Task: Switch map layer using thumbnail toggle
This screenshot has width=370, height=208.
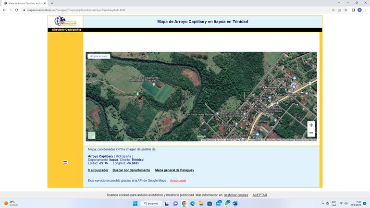Action: (x=92, y=135)
